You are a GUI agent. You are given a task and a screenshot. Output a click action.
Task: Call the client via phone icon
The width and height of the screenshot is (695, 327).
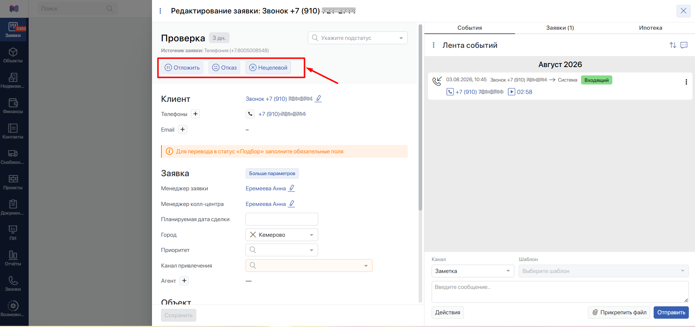click(x=250, y=114)
